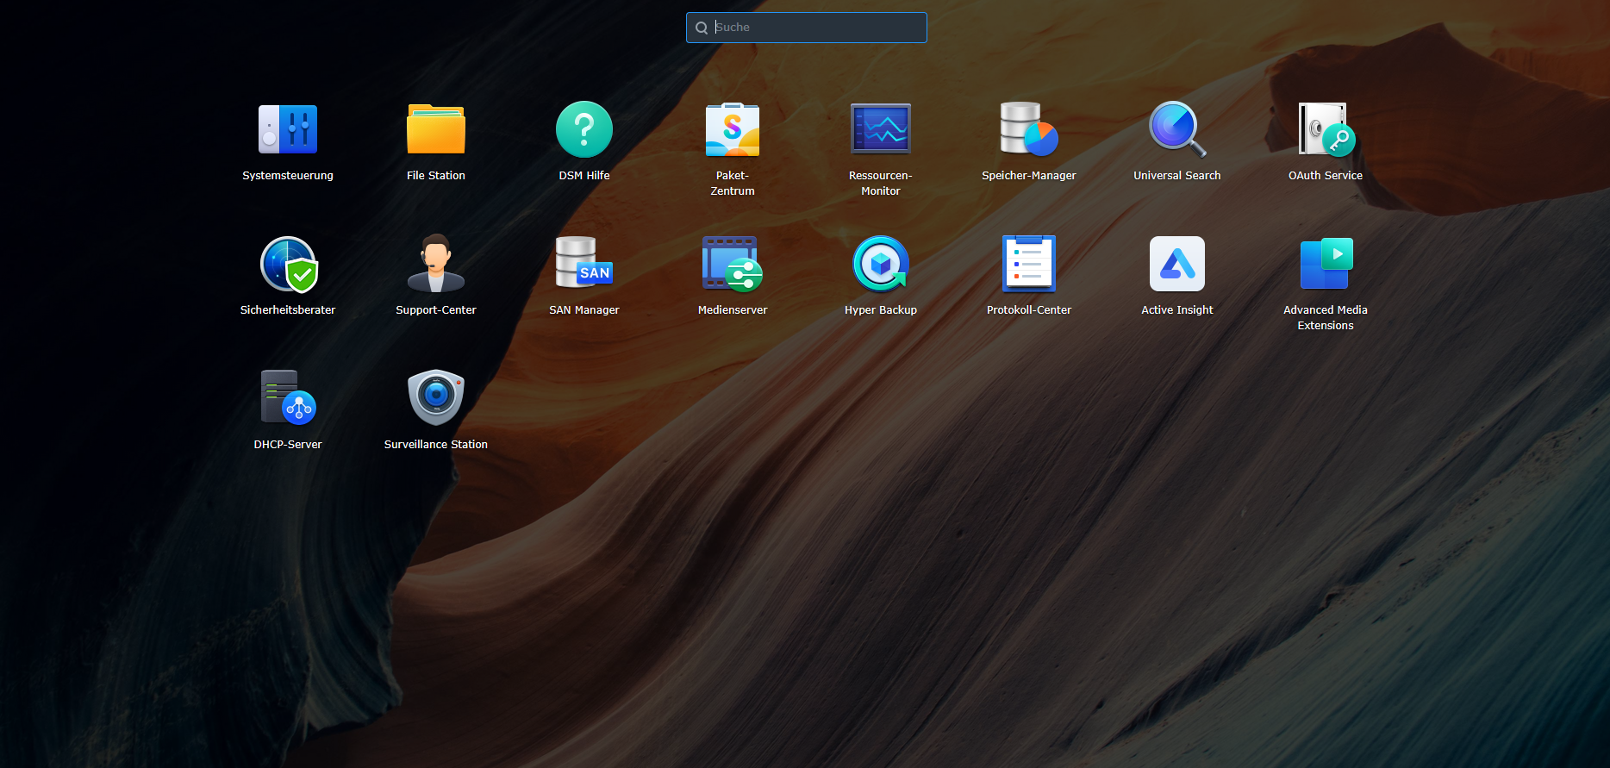Open Hyper Backup
The image size is (1610, 768).
point(881,264)
